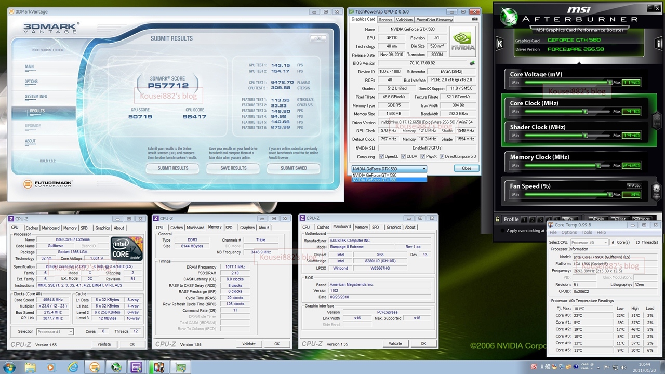Click the Kombustor K icon in Afterburner

coord(499,44)
